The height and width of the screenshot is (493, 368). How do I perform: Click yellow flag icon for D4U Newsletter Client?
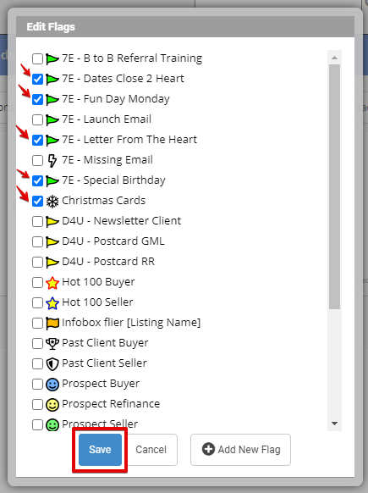coord(52,222)
